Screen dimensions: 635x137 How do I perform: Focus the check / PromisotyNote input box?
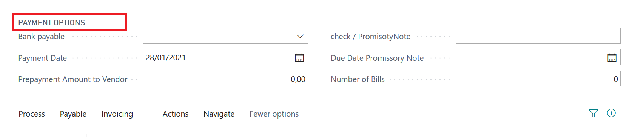[538, 36]
